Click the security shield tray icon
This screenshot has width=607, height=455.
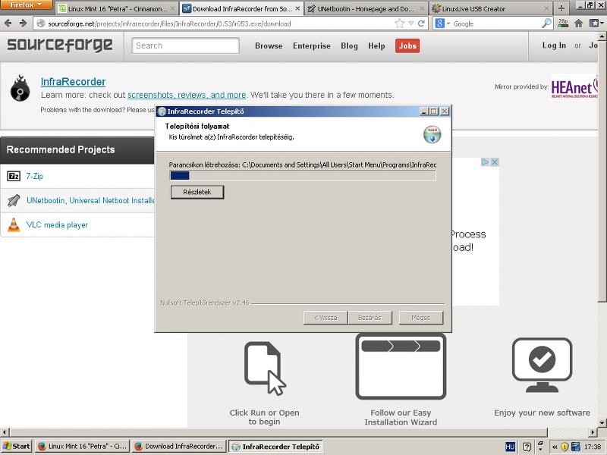coord(565,447)
